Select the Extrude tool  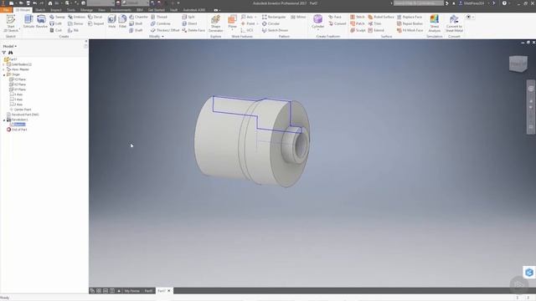(28, 22)
